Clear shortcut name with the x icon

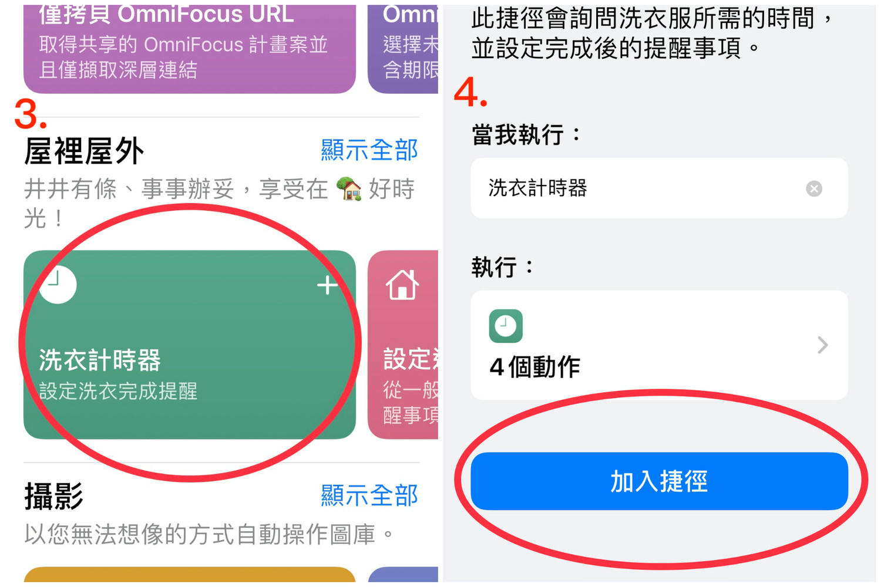click(x=813, y=188)
